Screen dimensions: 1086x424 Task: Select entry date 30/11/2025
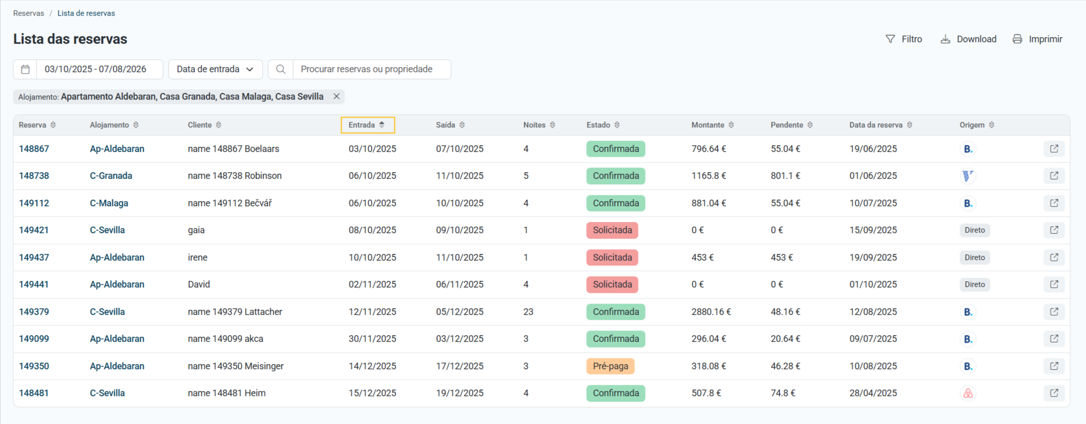tap(372, 339)
